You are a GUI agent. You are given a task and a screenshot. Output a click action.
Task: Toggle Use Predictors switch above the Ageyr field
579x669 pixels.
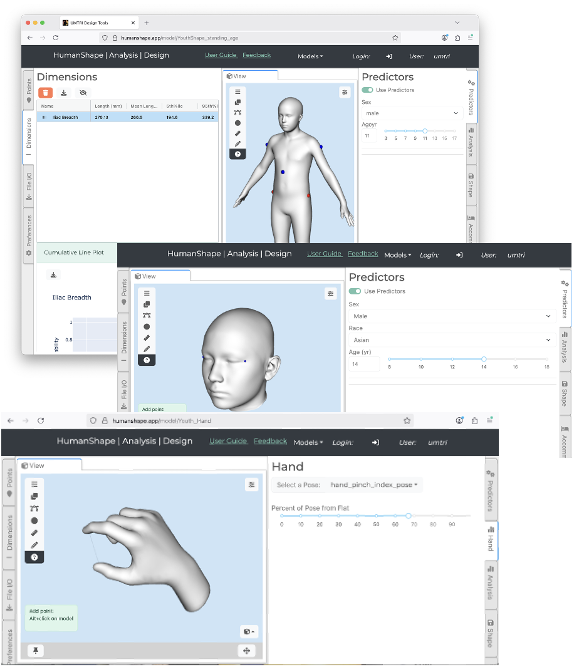point(368,90)
